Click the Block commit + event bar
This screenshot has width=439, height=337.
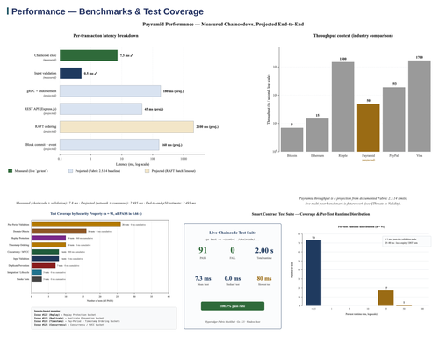[x=110, y=145]
